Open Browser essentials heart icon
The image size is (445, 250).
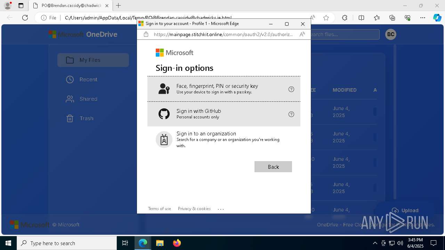click(x=407, y=18)
